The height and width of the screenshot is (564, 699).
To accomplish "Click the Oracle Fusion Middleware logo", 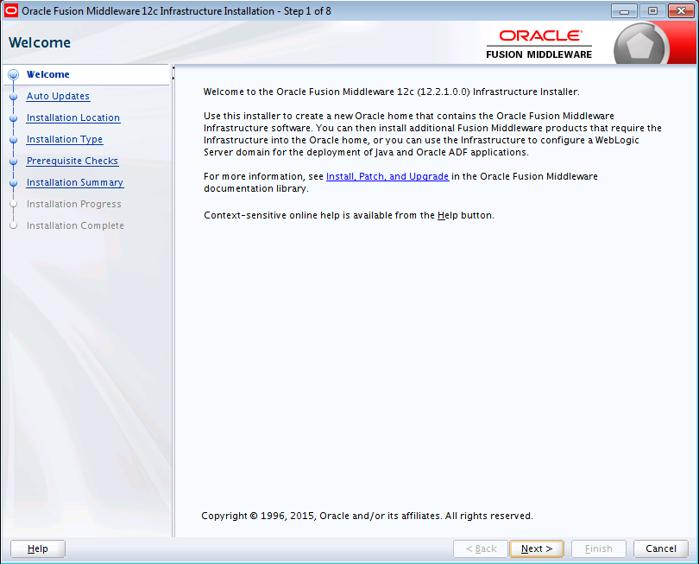I will click(x=539, y=44).
